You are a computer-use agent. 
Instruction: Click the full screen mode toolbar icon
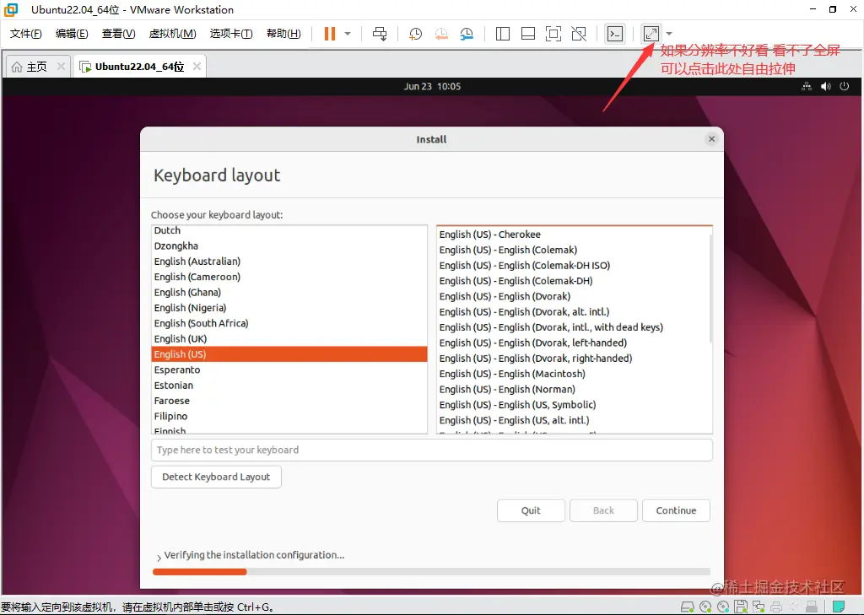tap(553, 34)
